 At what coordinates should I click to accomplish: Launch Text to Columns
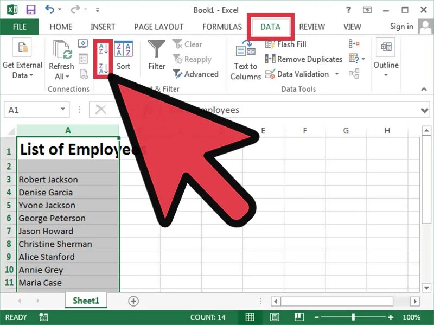coord(246,60)
